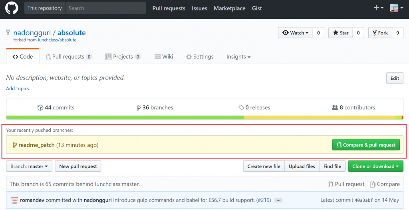Screen dimensions: 409x210
Task: Click the yellow segment of language bar
Action: (x=320, y=118)
